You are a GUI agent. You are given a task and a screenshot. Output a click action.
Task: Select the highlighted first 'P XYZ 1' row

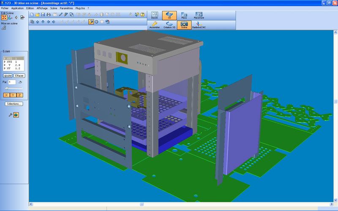[x=14, y=59]
